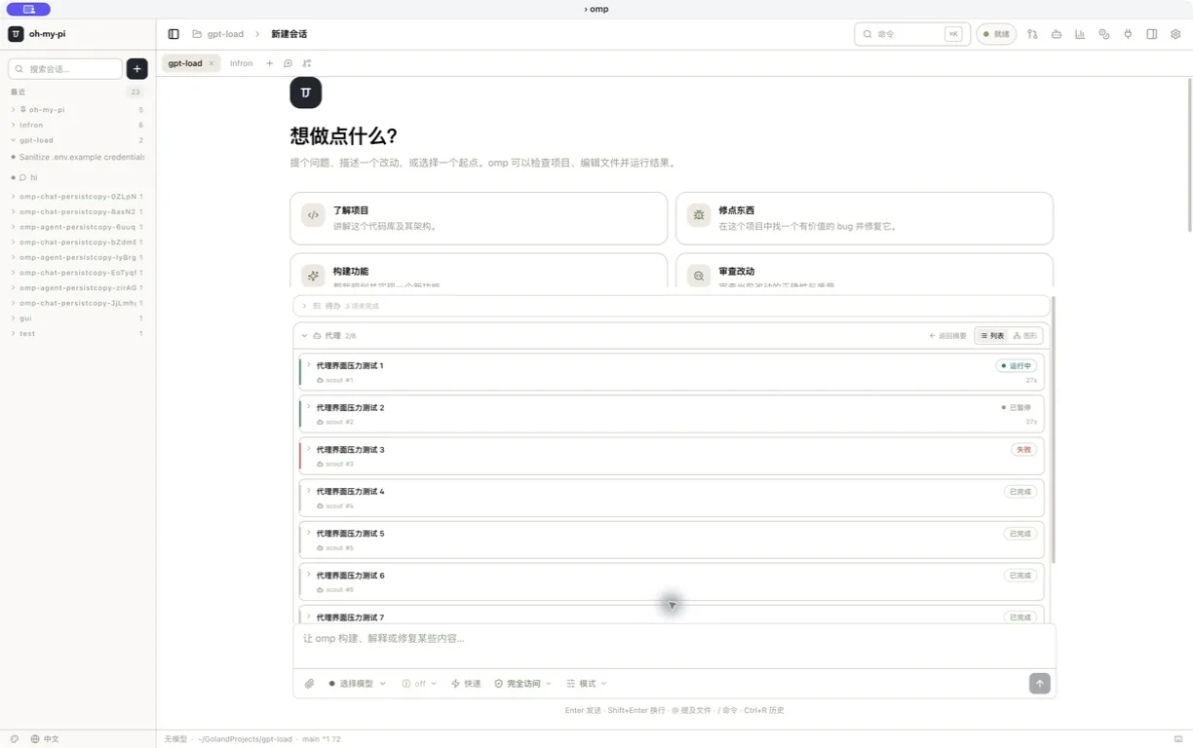Click the 返回摘要 back link

pos(947,336)
